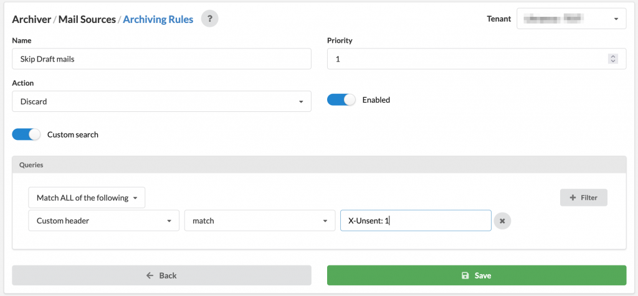Decrement the Priority stepper arrow
The image size is (638, 296).
click(613, 62)
